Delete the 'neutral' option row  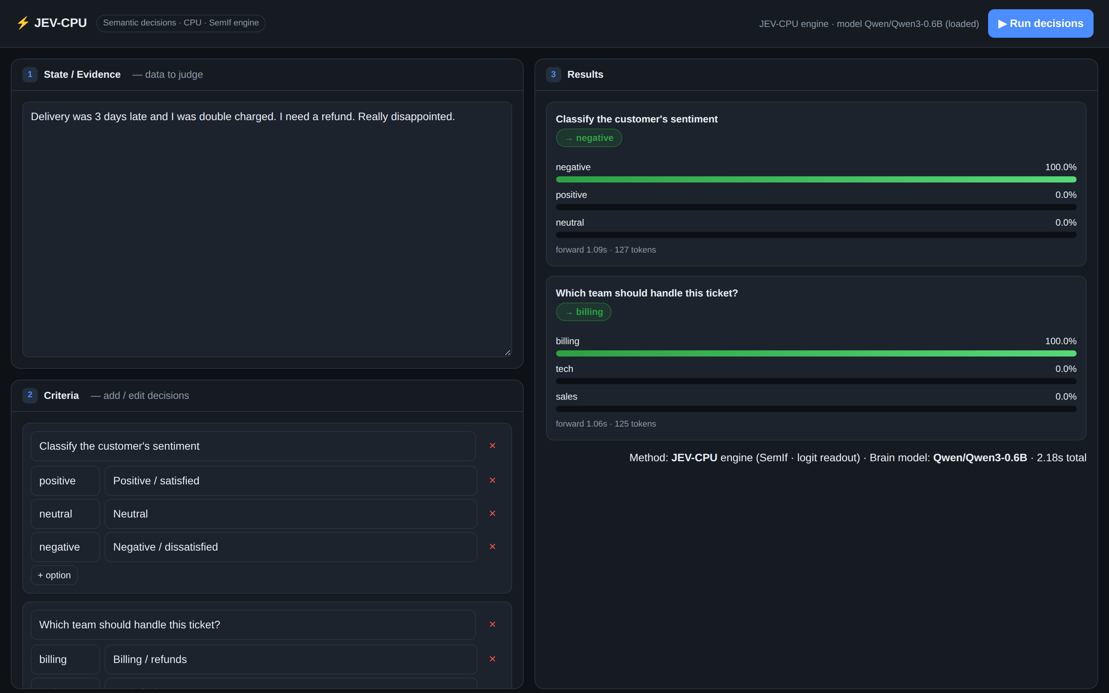pos(493,513)
